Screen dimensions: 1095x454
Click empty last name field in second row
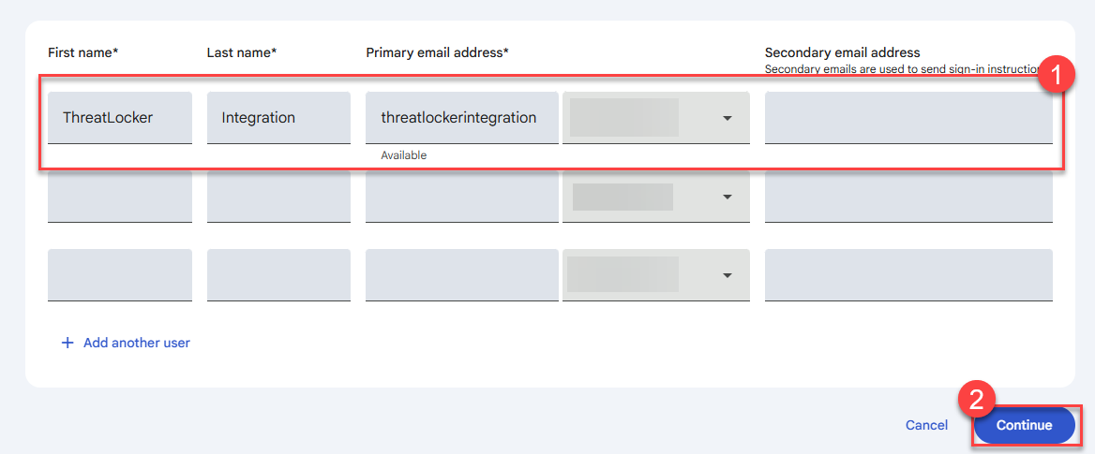coord(278,197)
